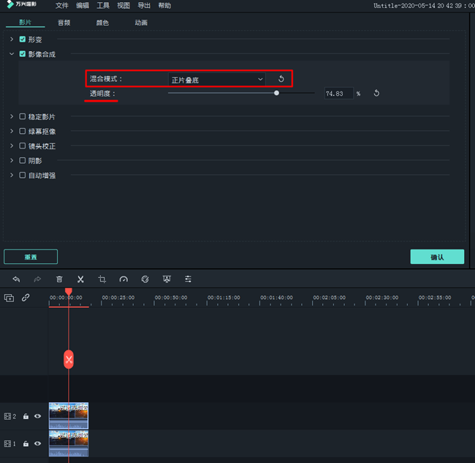Image resolution: width=475 pixels, height=463 pixels.
Task: Collapse the 影像合成 section arrow
Action: [x=12, y=54]
